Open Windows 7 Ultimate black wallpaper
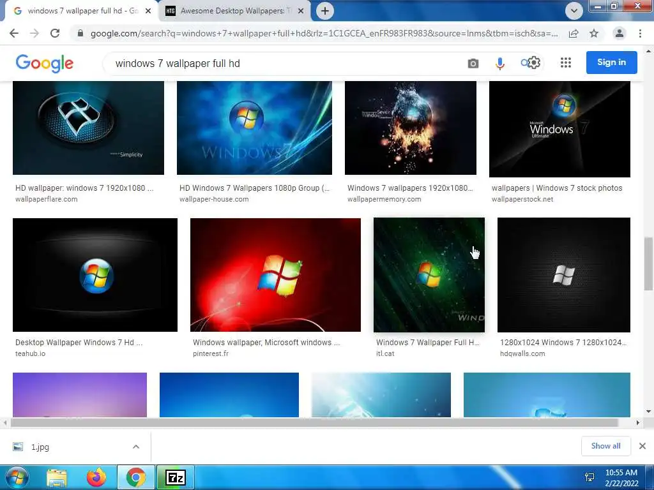The height and width of the screenshot is (490, 654). click(x=559, y=129)
